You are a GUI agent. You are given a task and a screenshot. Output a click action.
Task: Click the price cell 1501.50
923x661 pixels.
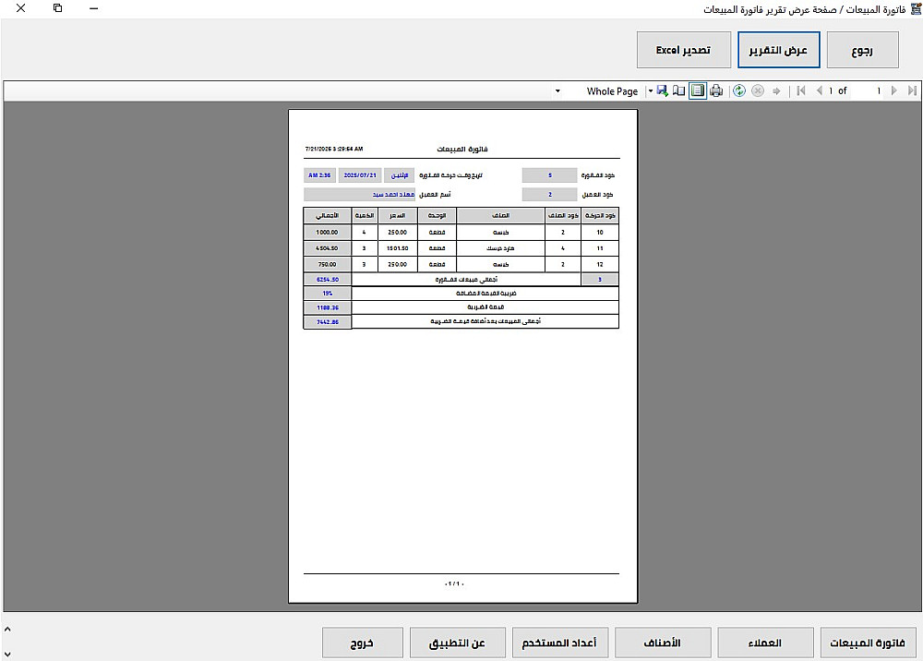pos(397,248)
